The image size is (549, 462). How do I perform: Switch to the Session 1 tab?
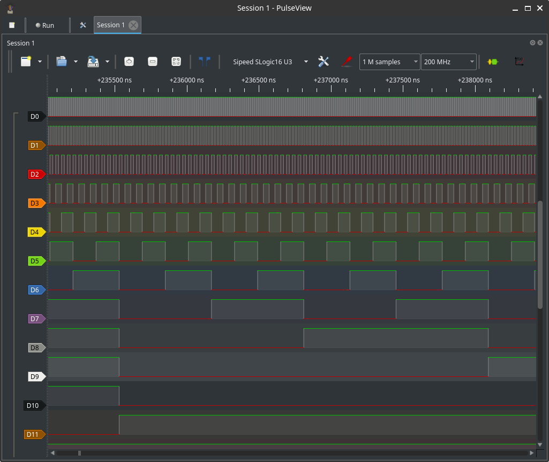coord(111,25)
